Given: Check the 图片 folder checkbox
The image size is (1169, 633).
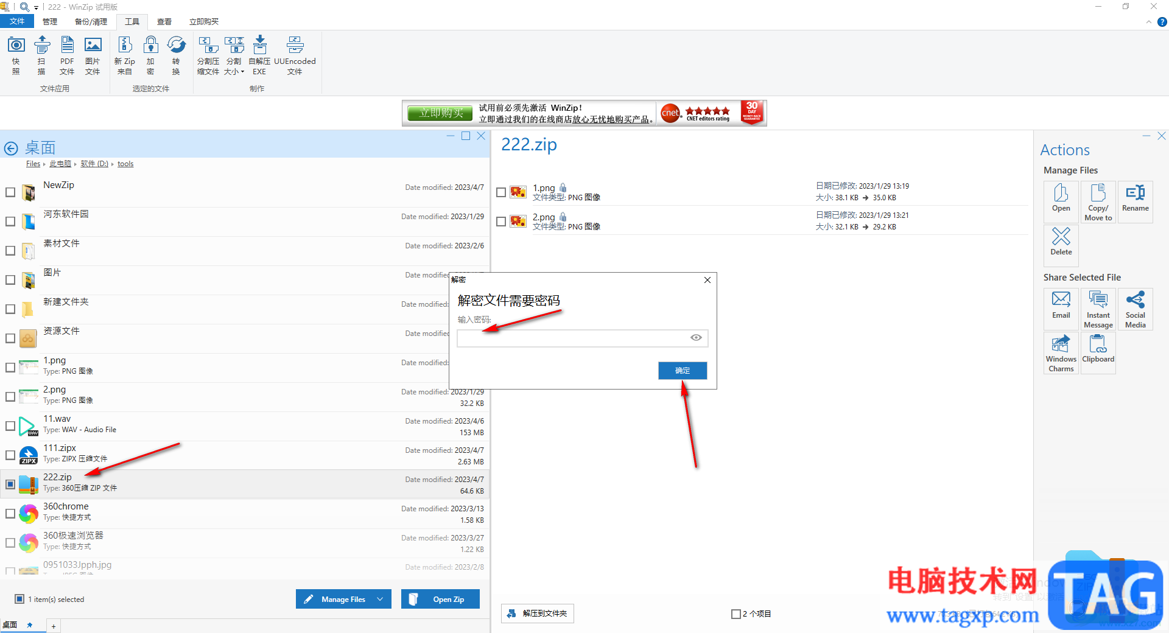Looking at the screenshot, I should (10, 280).
